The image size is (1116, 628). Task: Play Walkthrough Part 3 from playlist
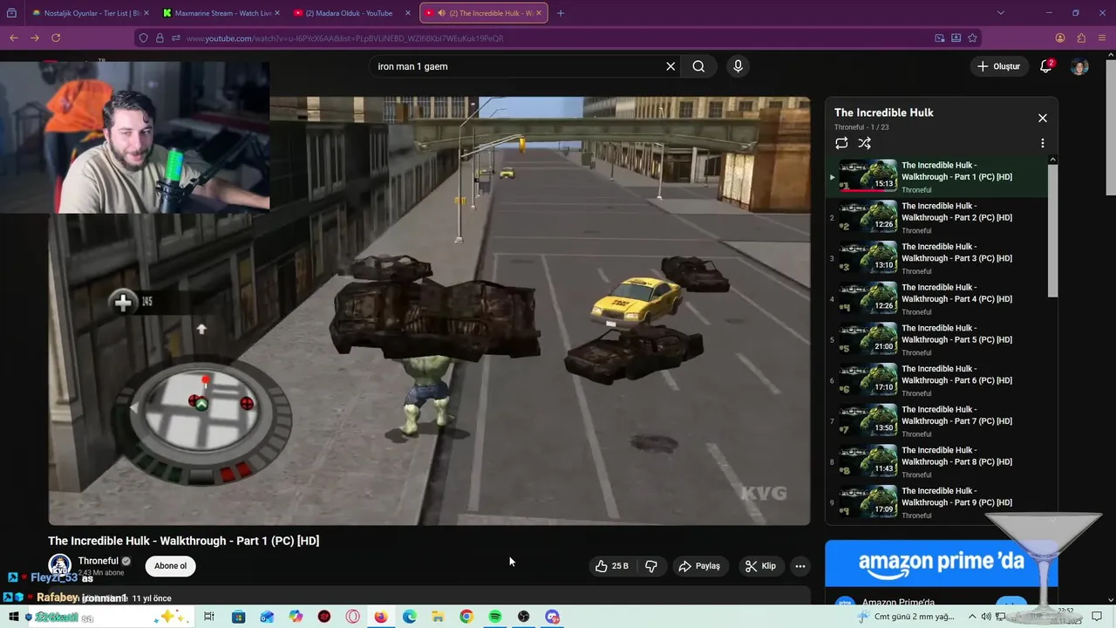[936, 259]
